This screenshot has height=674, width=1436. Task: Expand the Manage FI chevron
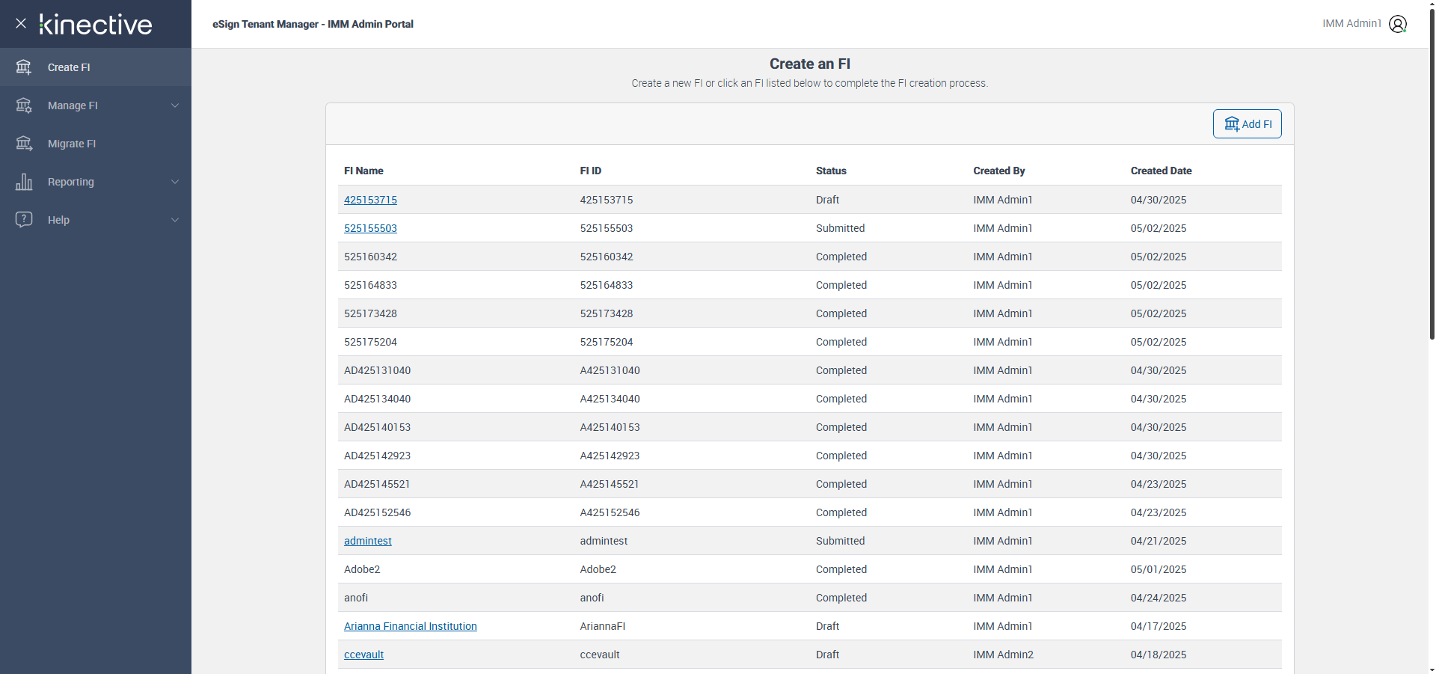coord(175,105)
